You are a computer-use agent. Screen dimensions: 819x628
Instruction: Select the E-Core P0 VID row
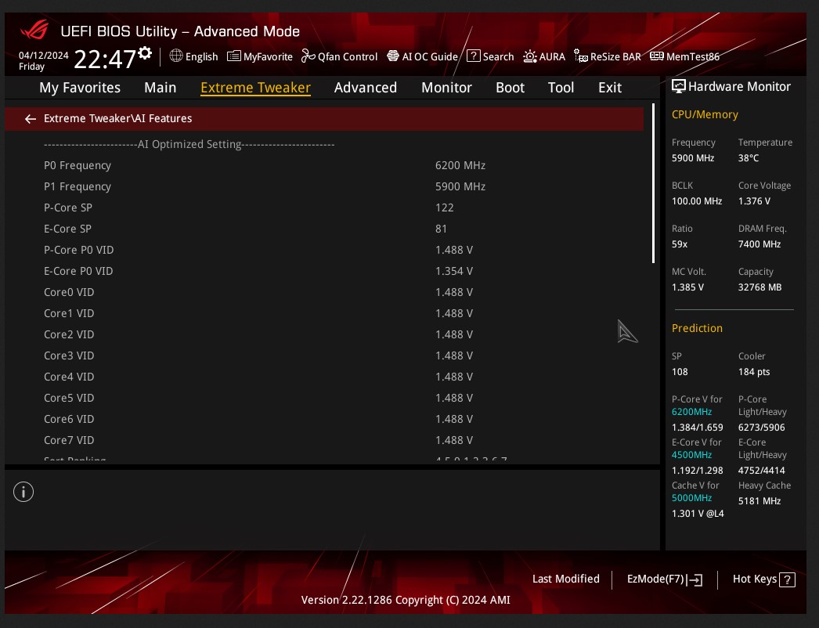pyautogui.click(x=324, y=271)
